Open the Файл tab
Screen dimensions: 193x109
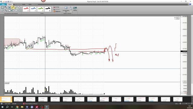point(3,4)
